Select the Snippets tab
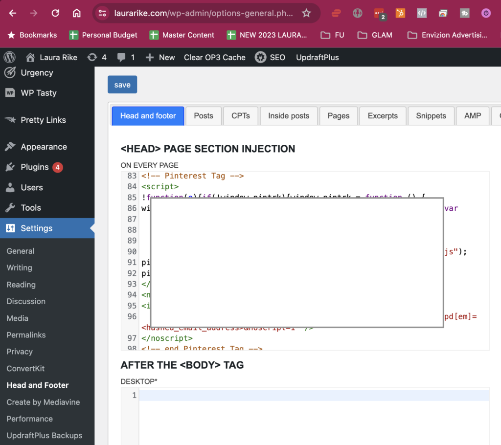The width and height of the screenshot is (501, 445). [431, 116]
